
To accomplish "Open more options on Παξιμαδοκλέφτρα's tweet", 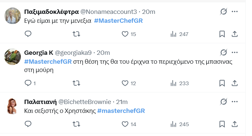I will (235, 12).
